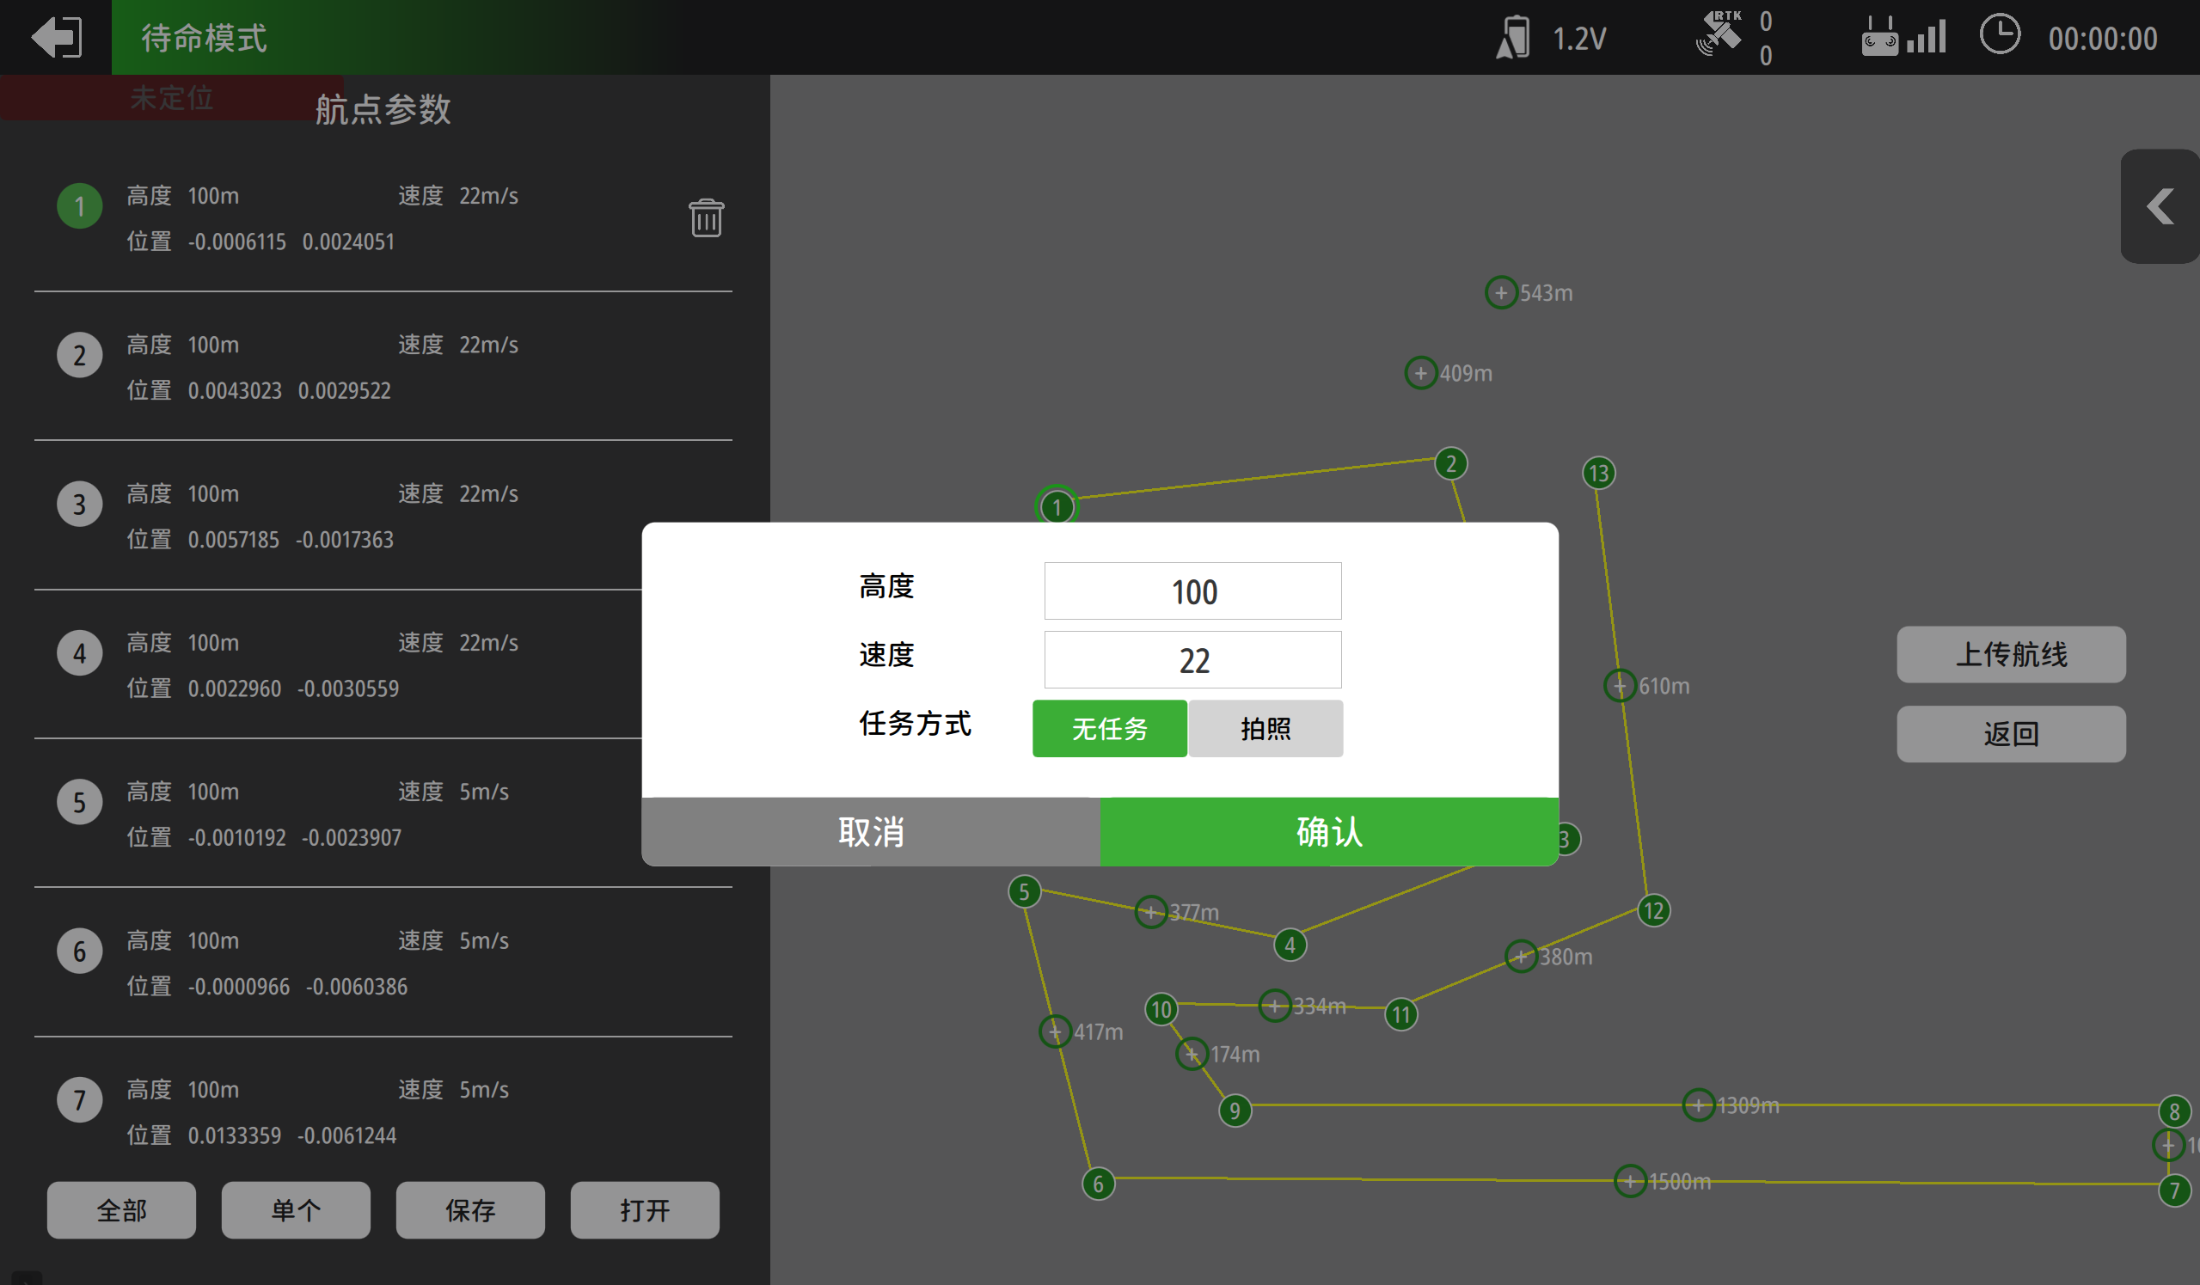The height and width of the screenshot is (1285, 2200).
Task: Click the plus midpoint marker labeled 610m
Action: click(1620, 685)
